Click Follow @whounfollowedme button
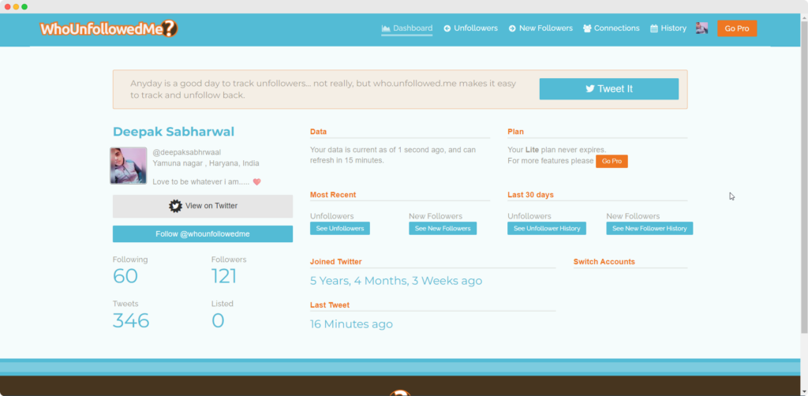 click(x=203, y=233)
